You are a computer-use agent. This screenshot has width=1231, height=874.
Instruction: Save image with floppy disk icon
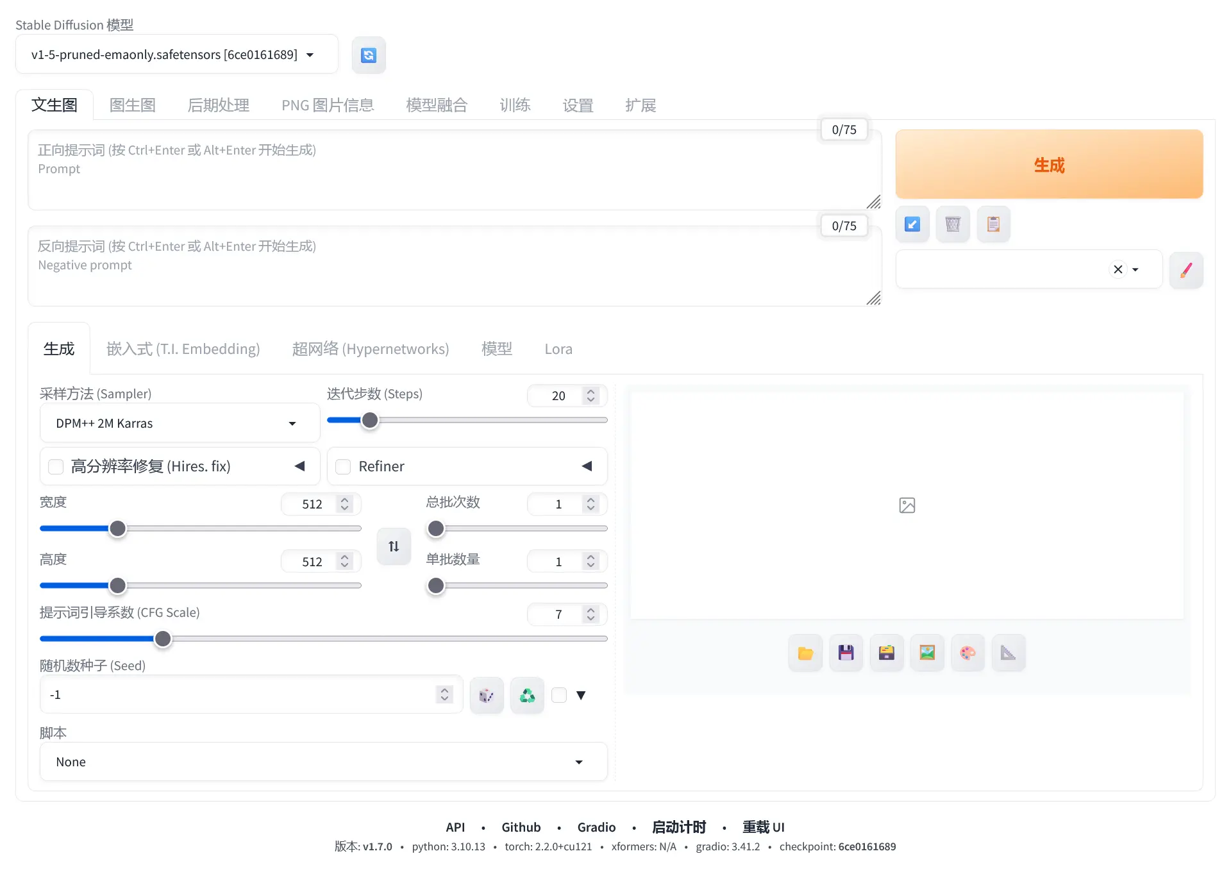coord(846,653)
